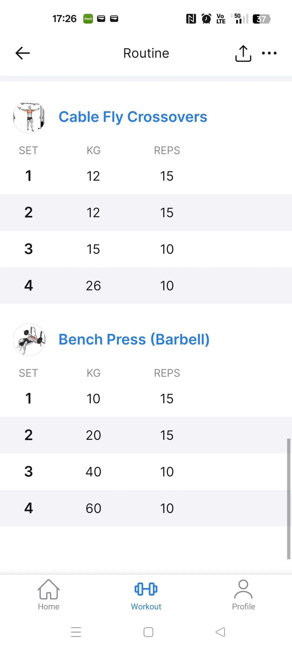Select Bench Press set 3 weight 40
The image size is (292, 650).
click(93, 472)
